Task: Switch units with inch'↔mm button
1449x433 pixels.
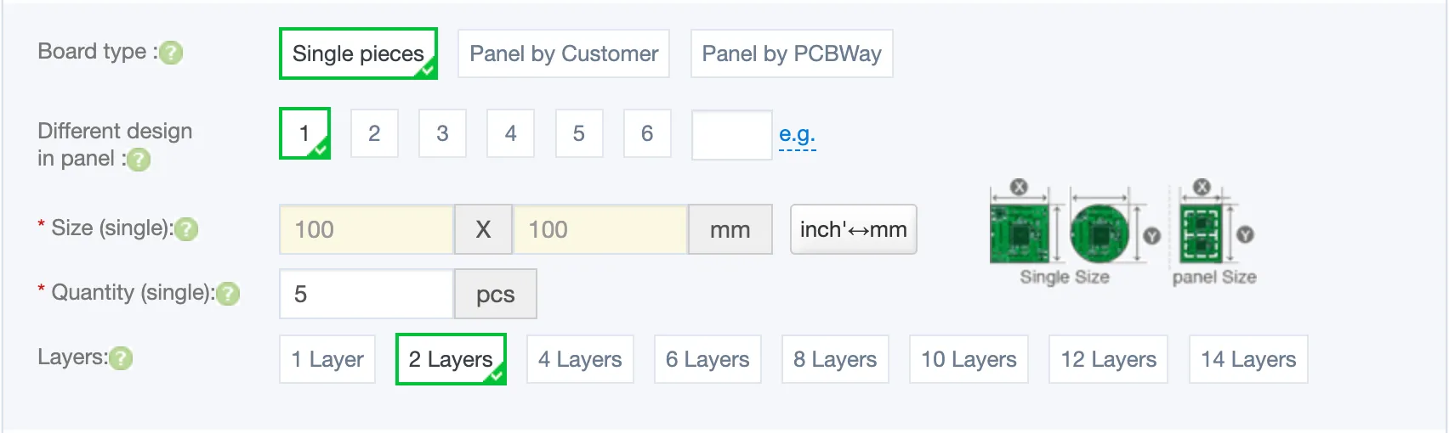Action: point(854,229)
